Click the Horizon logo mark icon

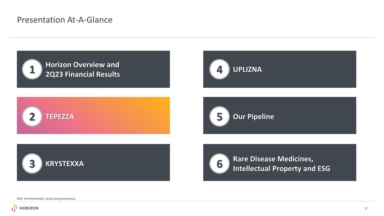14,208
